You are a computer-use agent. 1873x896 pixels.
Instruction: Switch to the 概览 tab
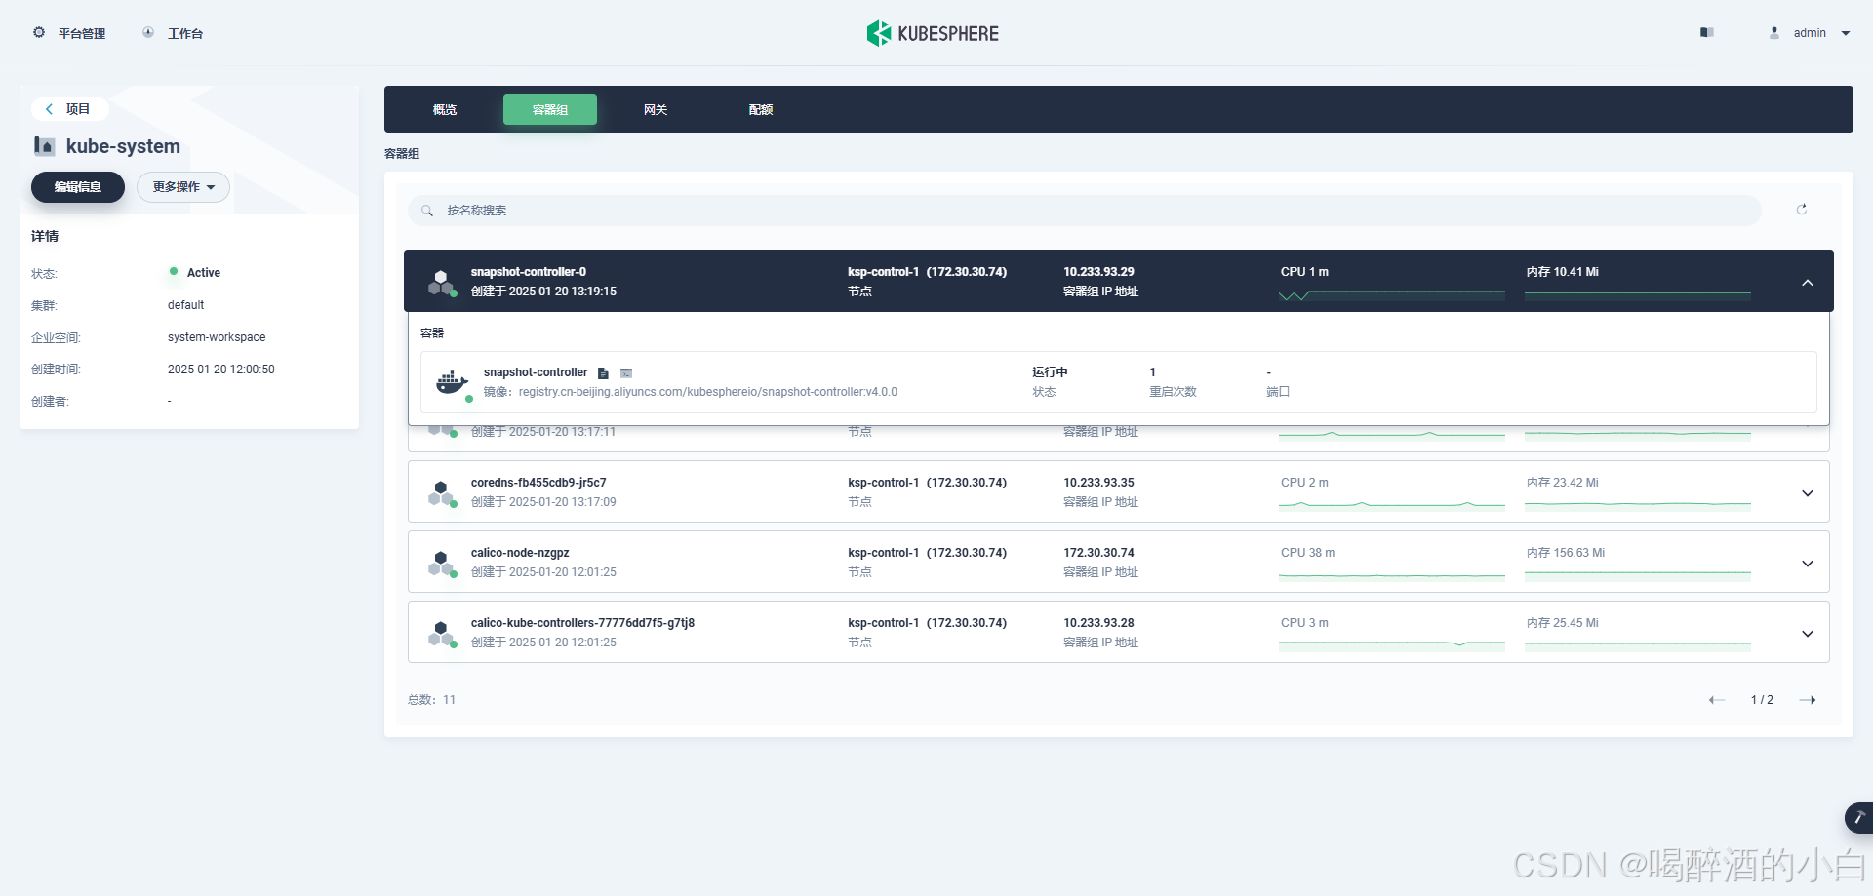pos(445,110)
